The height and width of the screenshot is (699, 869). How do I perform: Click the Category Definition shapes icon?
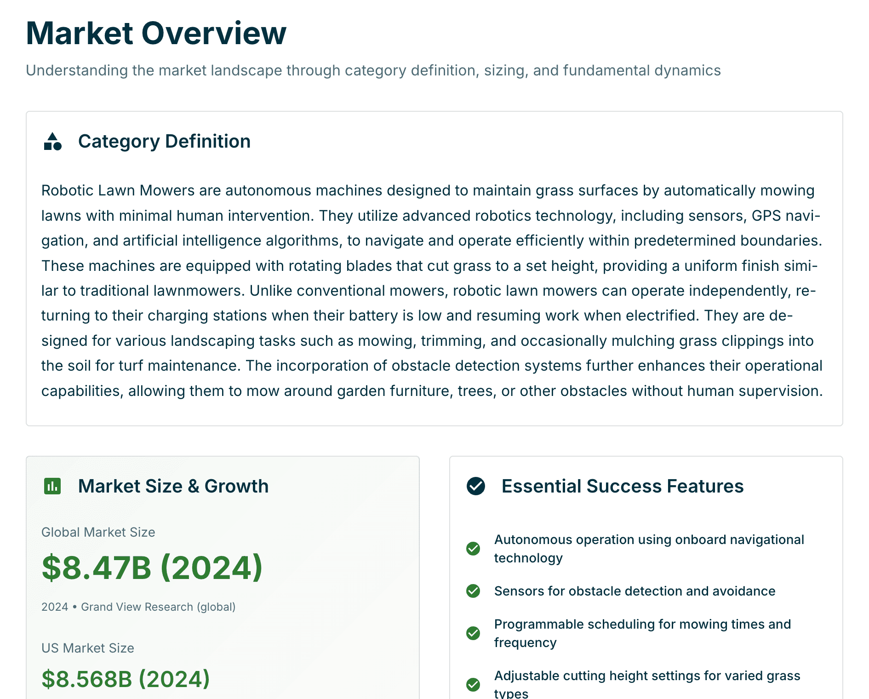click(x=52, y=142)
